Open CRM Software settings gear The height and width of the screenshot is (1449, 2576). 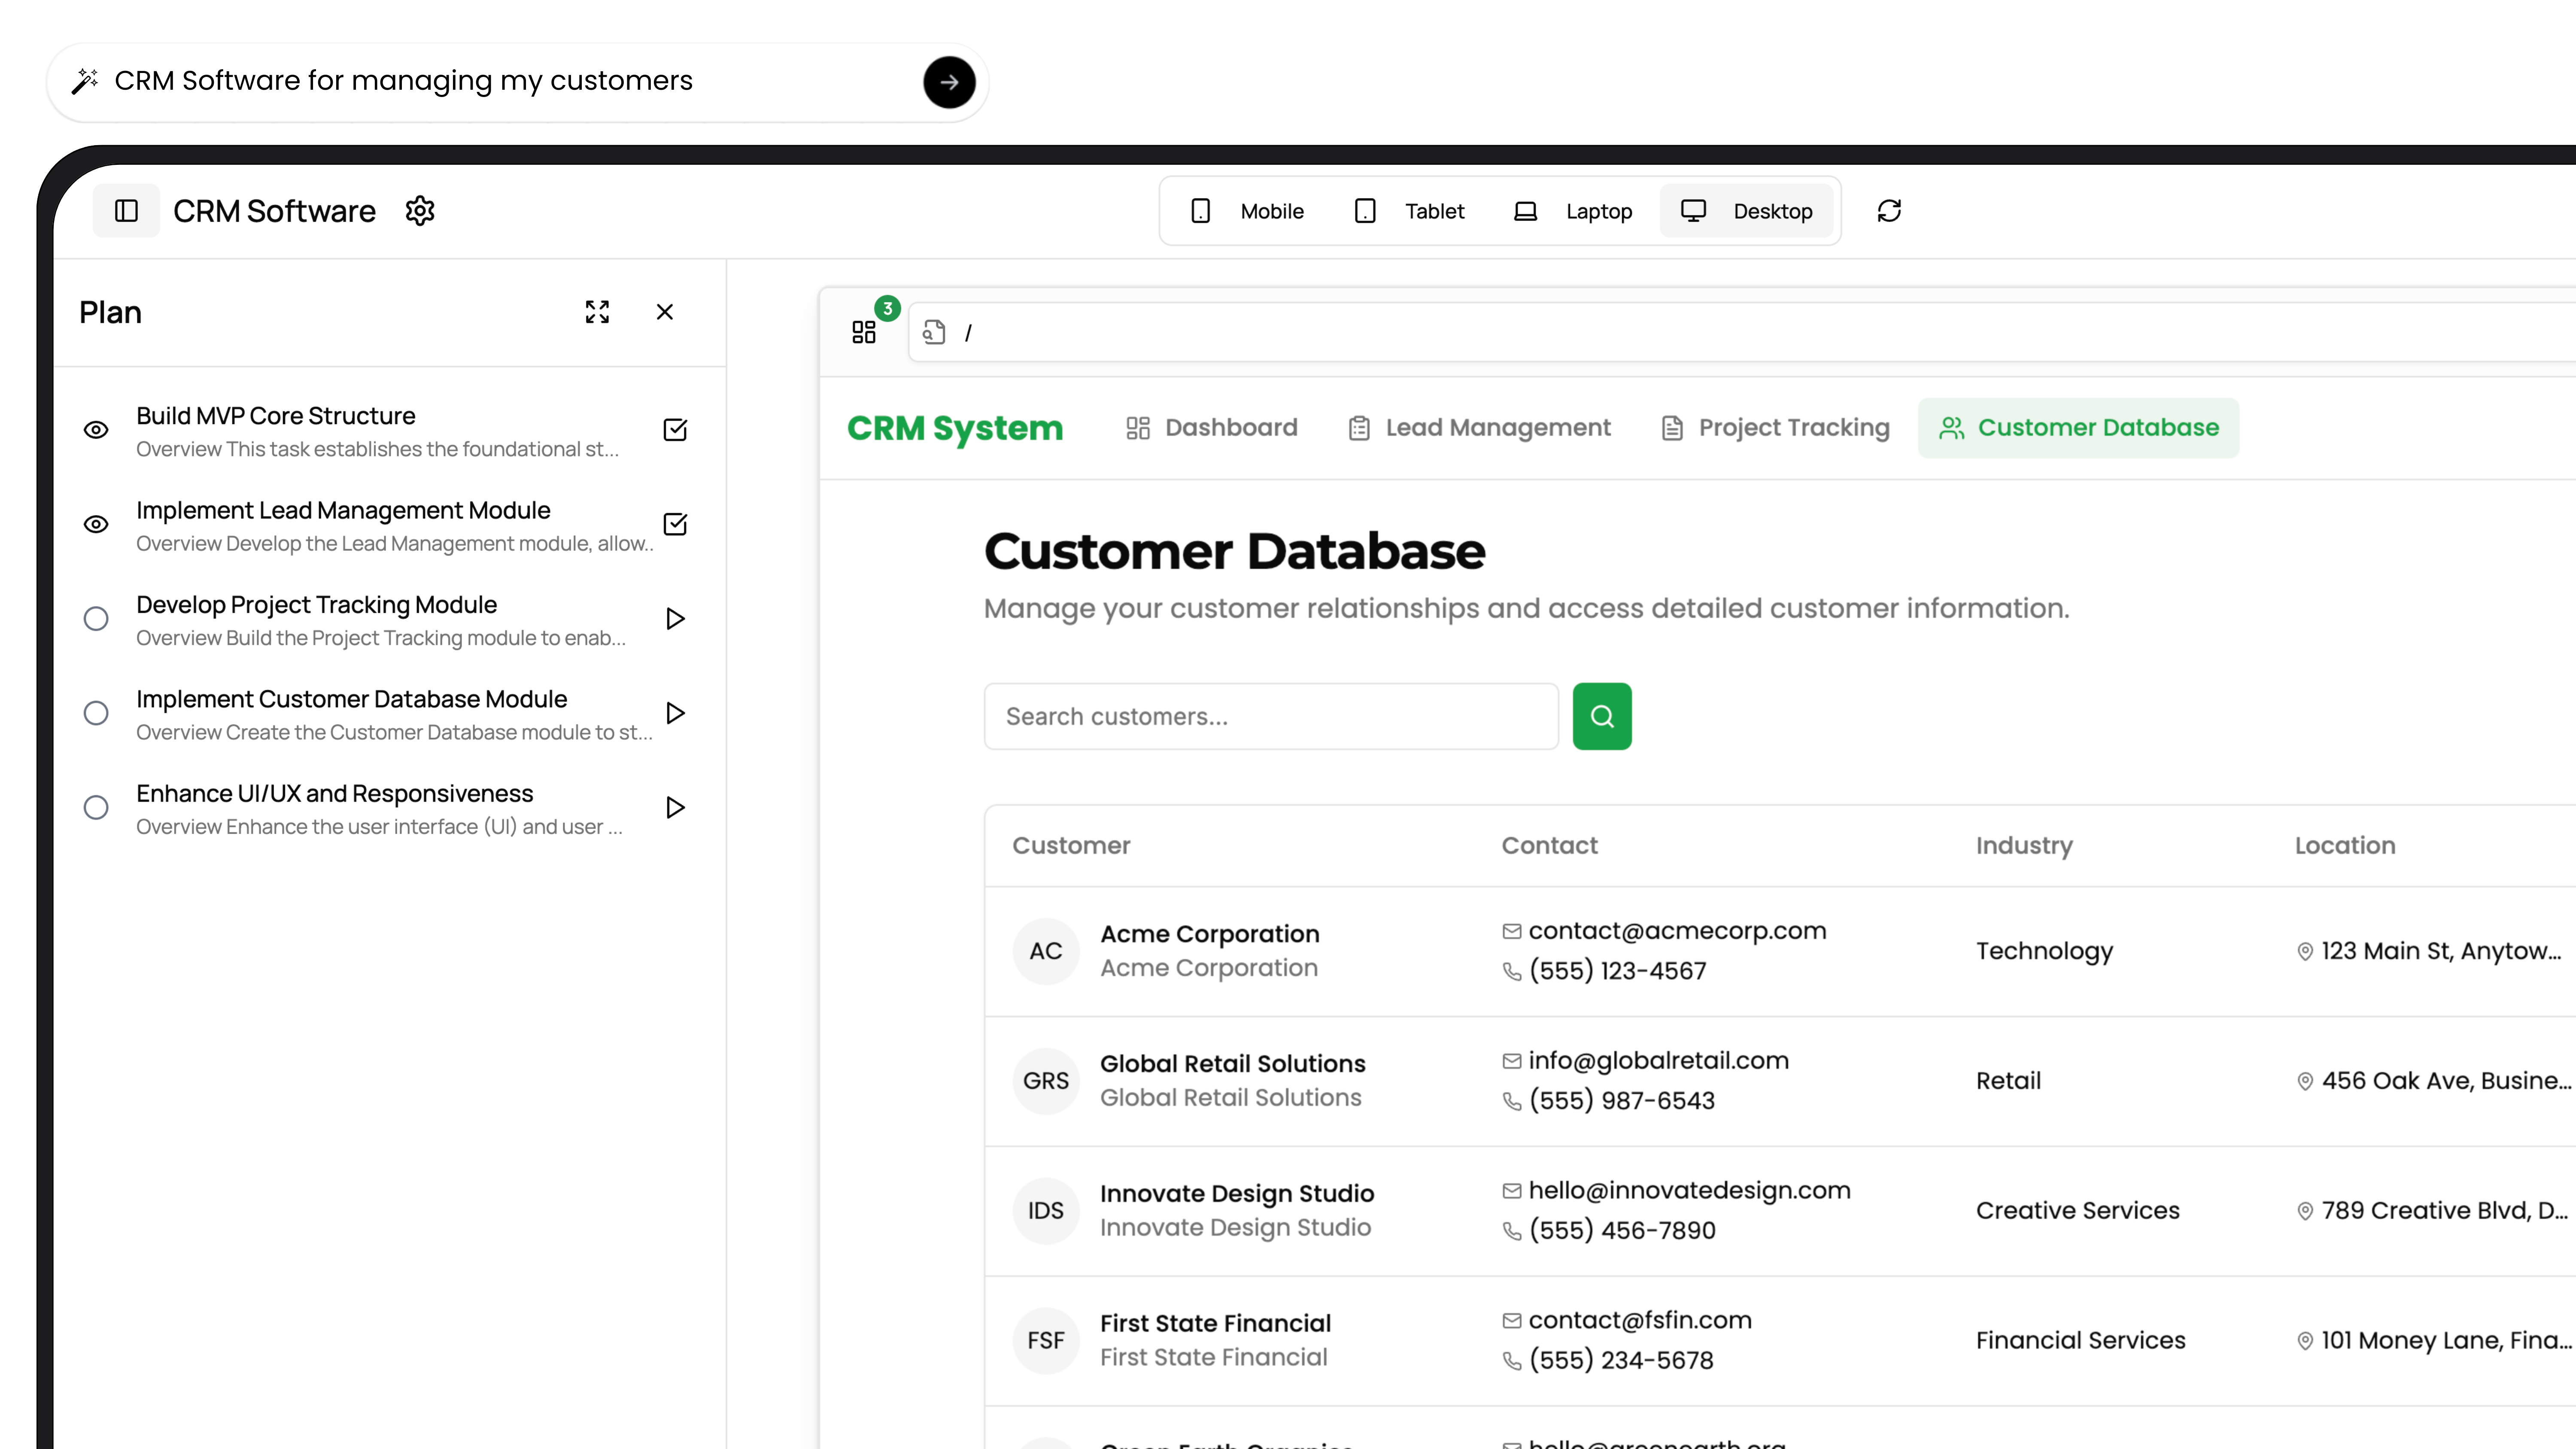[420, 211]
